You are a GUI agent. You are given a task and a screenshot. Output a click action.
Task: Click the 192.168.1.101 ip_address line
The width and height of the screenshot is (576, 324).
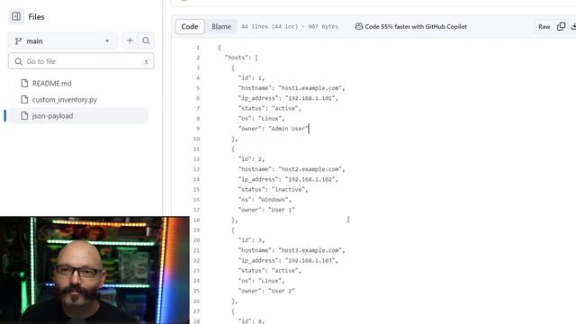pos(288,98)
